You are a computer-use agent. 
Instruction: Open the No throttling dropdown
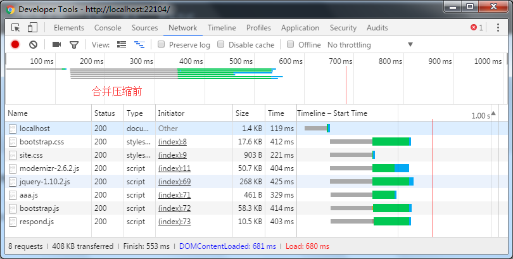pos(370,45)
